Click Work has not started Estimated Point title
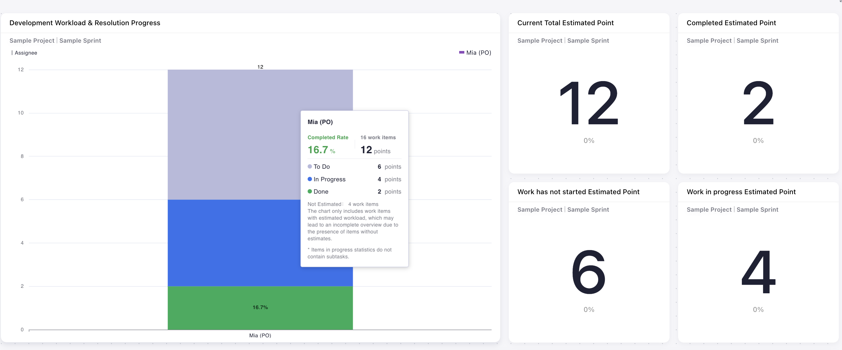This screenshot has height=350, width=842. [x=578, y=192]
